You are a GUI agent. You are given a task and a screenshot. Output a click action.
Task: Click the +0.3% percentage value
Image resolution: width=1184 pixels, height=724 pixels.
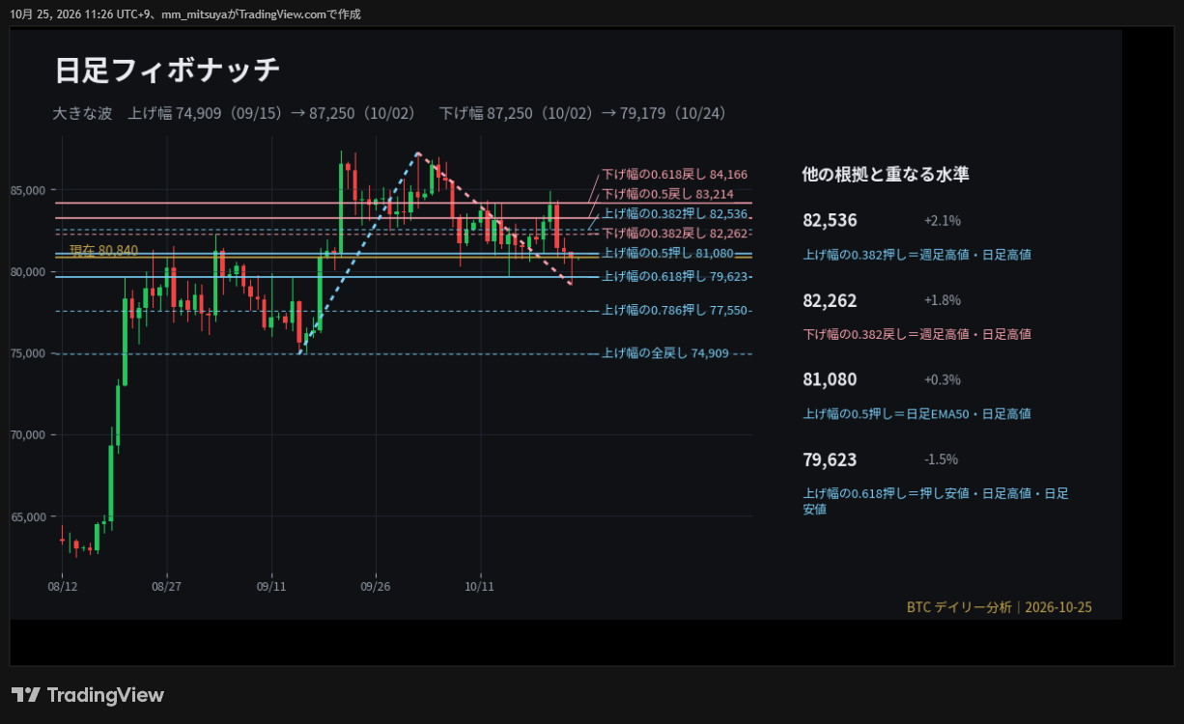943,379
